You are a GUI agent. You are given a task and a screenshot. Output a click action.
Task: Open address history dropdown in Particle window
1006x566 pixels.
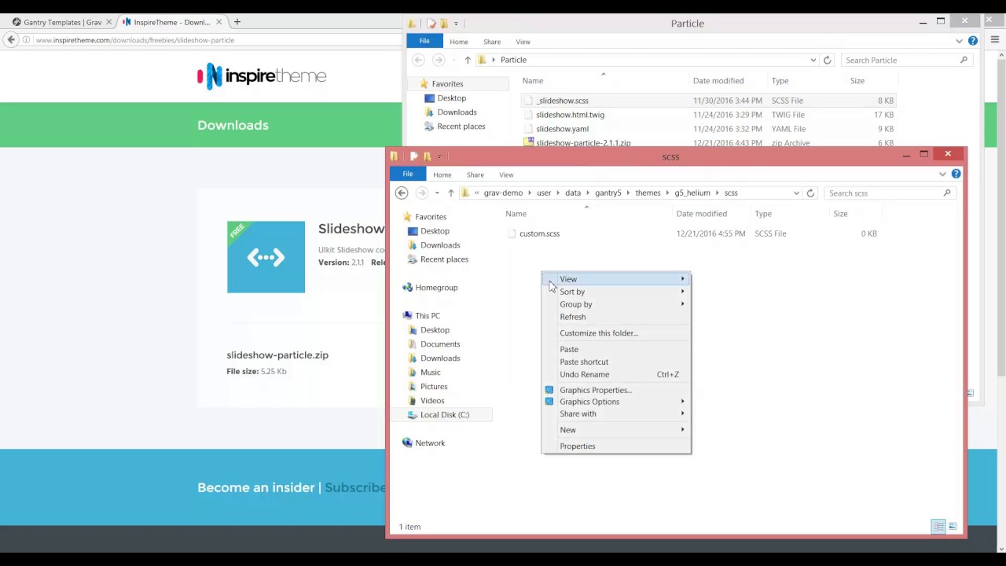pyautogui.click(x=813, y=60)
